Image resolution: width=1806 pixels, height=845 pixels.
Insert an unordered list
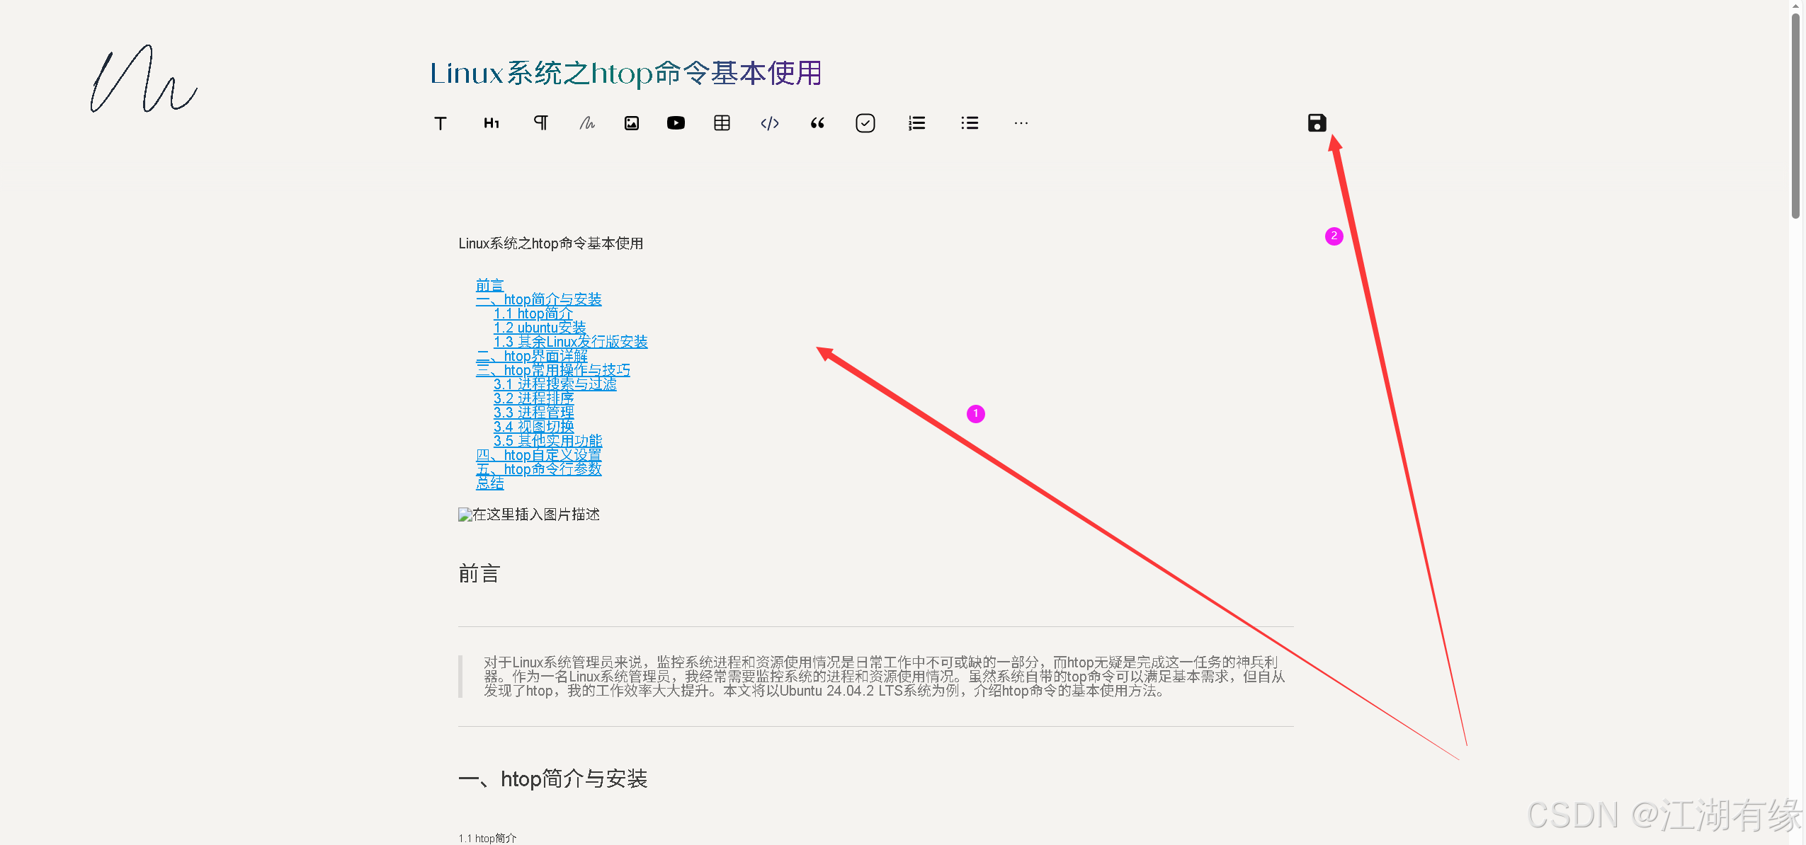tap(969, 122)
